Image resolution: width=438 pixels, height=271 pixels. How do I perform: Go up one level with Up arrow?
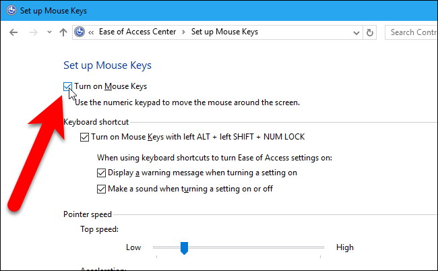tap(63, 32)
